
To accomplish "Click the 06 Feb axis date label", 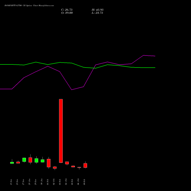I will tap(78, 182).
